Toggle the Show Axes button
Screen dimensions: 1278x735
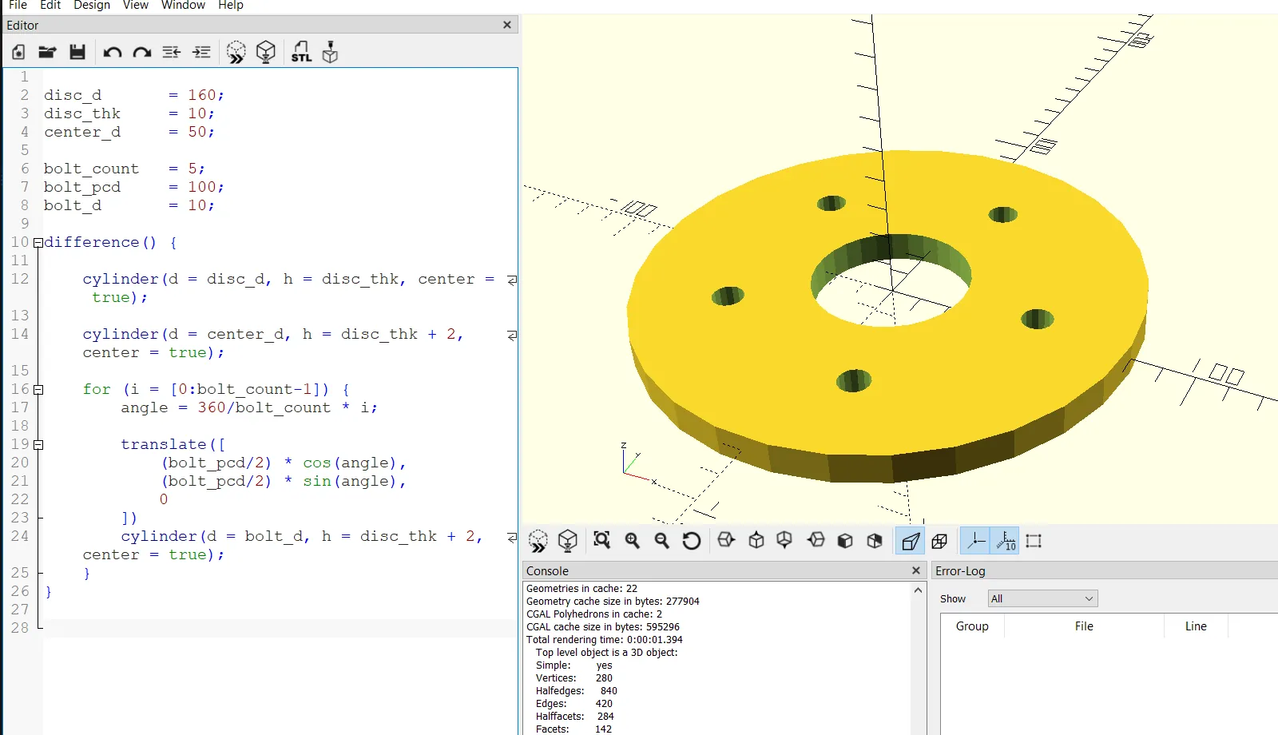975,541
